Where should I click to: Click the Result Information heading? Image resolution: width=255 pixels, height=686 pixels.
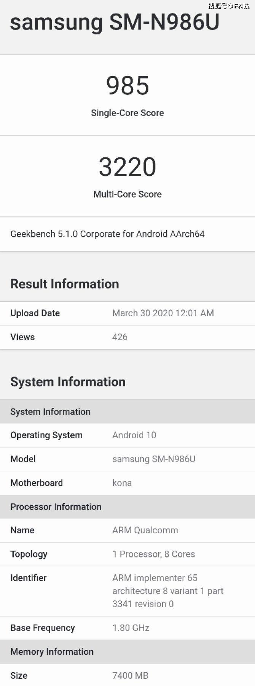(65, 284)
